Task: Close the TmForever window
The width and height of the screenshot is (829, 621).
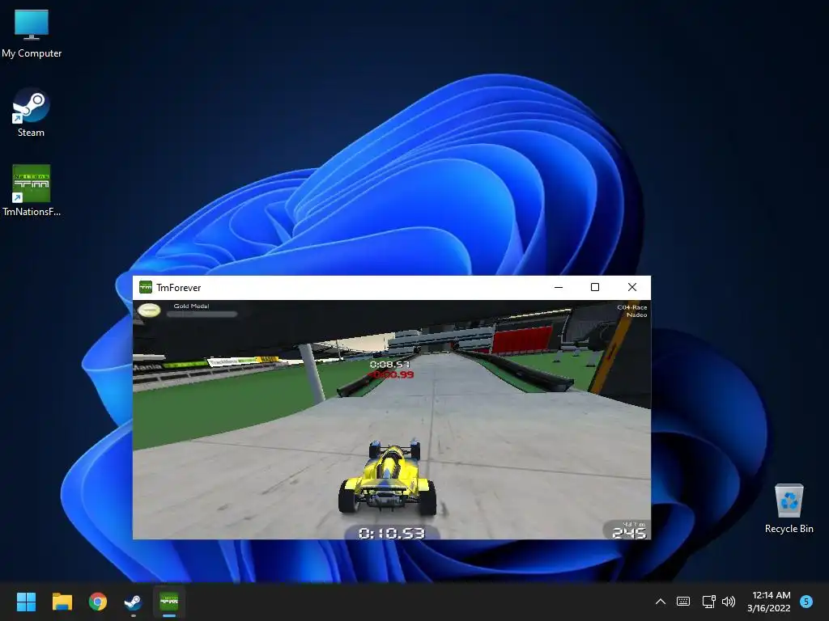Action: (631, 287)
